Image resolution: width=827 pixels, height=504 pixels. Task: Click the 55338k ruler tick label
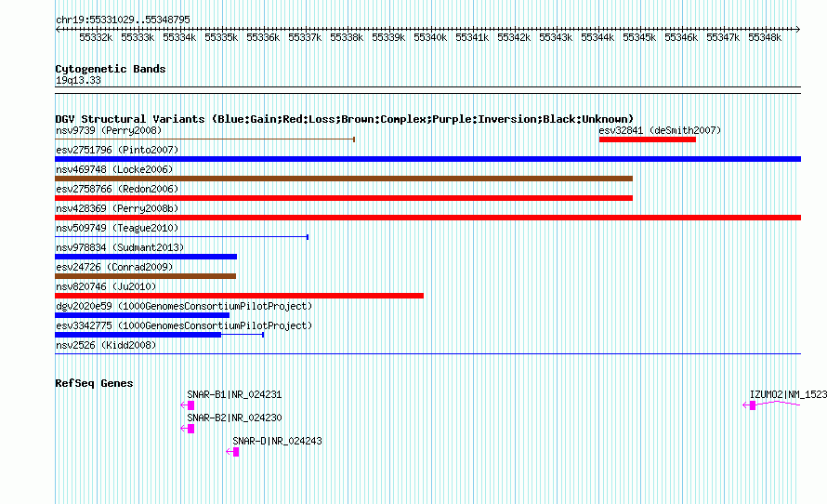[347, 37]
